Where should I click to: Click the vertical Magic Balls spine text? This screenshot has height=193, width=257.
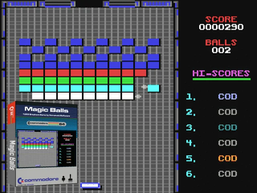tap(12, 155)
